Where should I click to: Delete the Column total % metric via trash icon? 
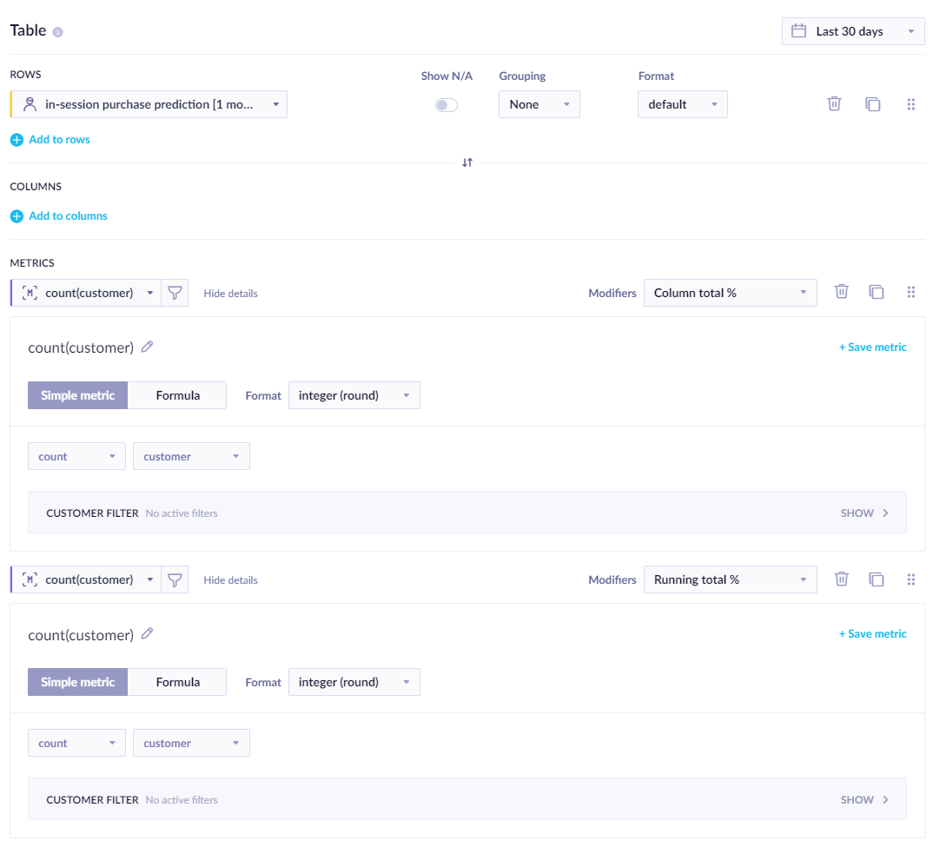pos(841,292)
